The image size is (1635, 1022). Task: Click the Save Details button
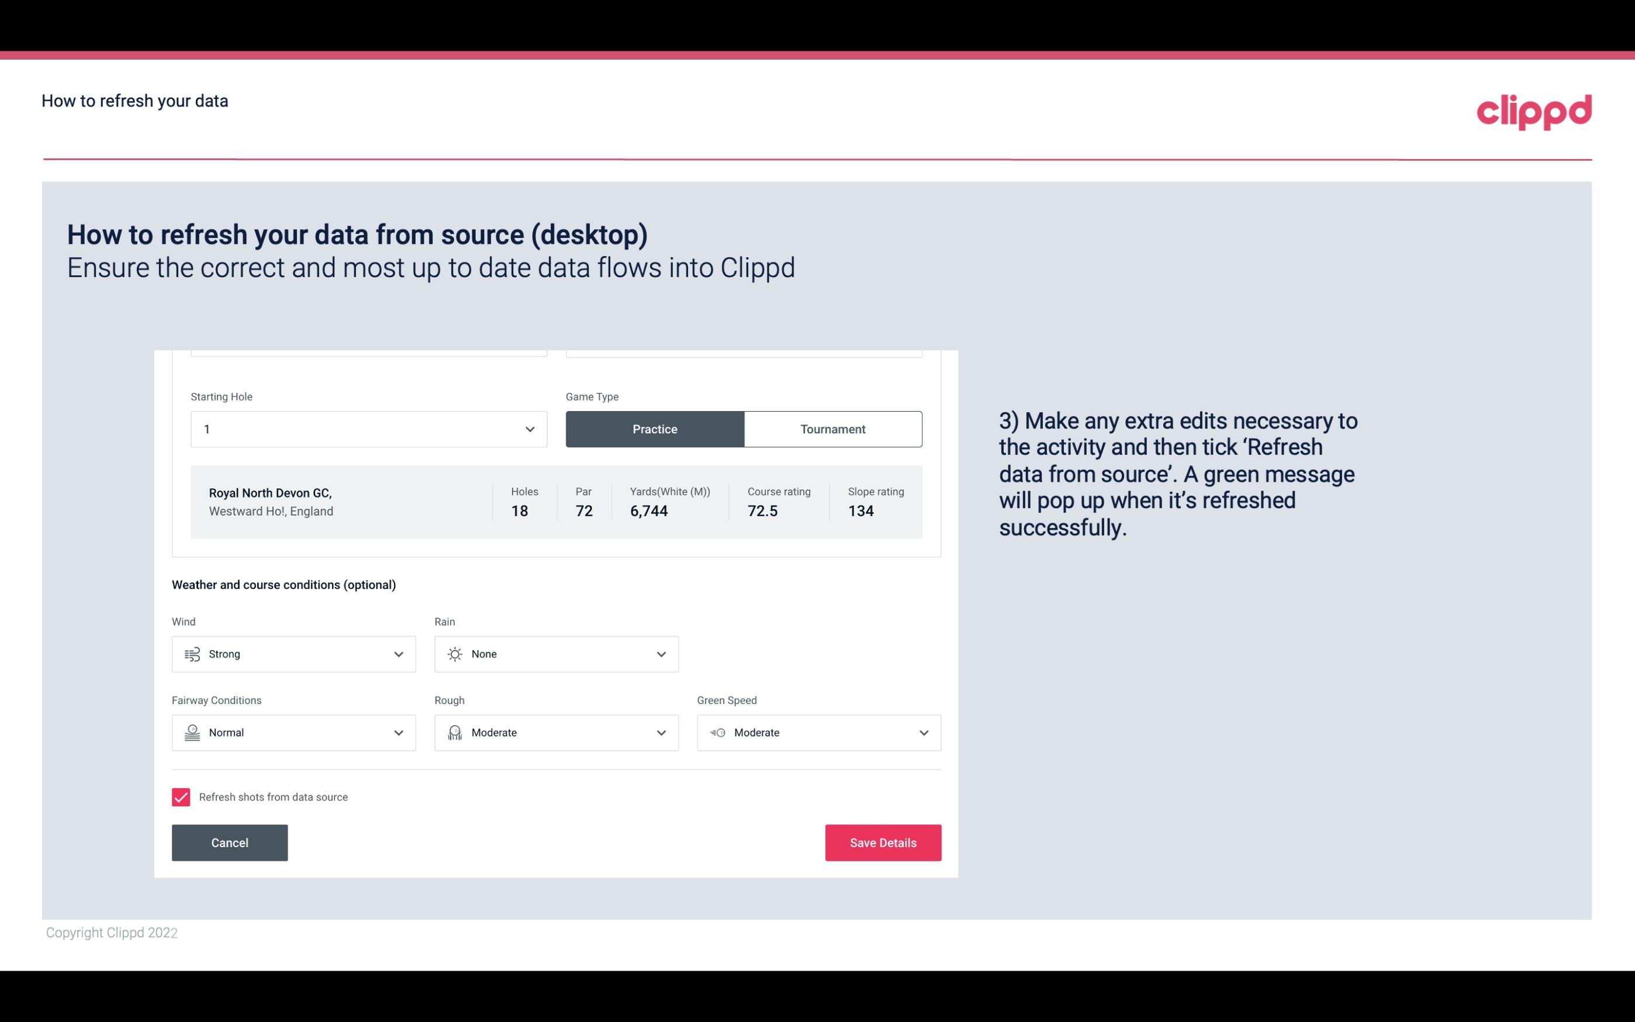click(883, 842)
